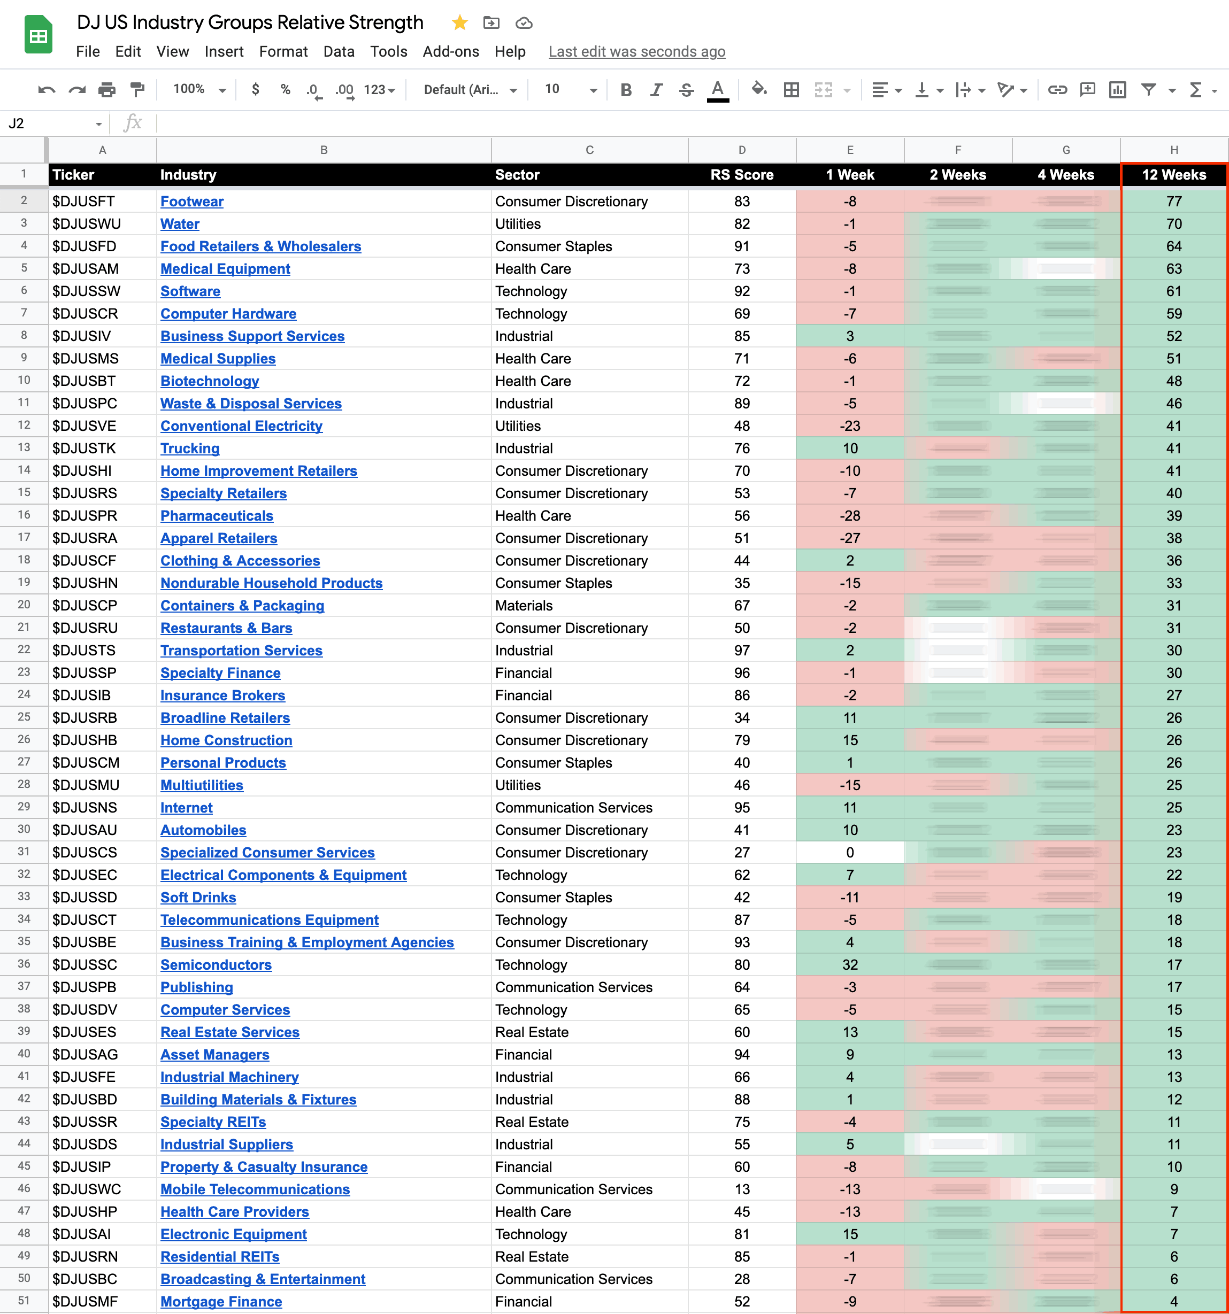Move document with folder icon
This screenshot has height=1314, width=1229.
491,23
